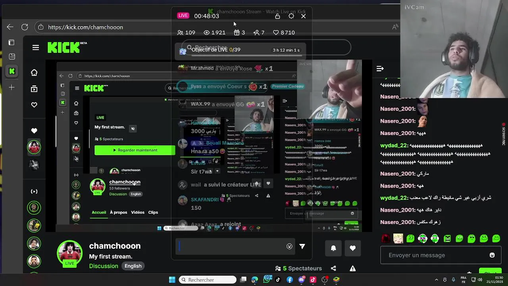
Task: Select the Kick tab in vertical tab bar
Action: click(x=12, y=71)
